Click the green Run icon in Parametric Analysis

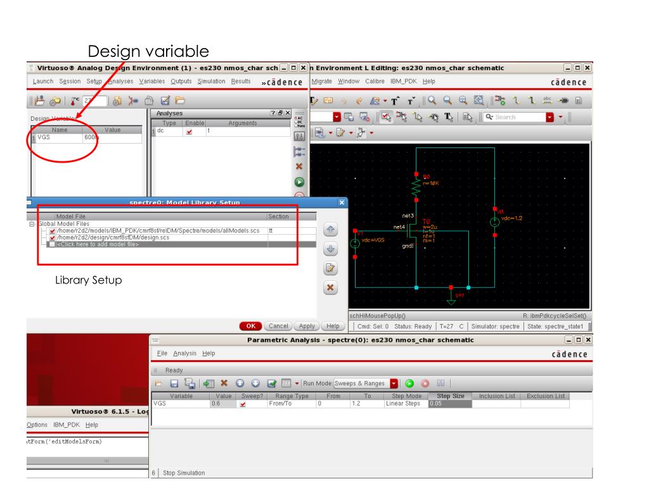click(409, 383)
